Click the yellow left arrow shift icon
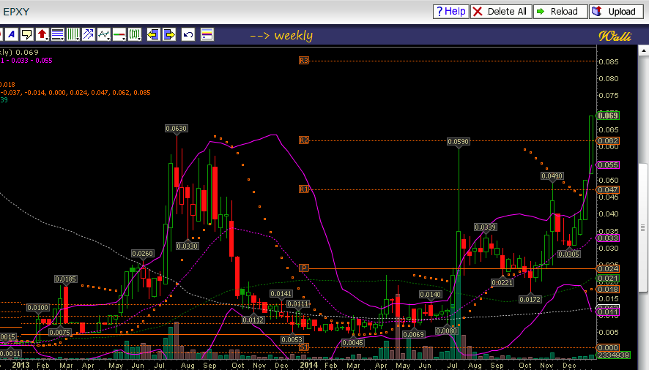Screen dimensions: 649x370 pos(153,34)
